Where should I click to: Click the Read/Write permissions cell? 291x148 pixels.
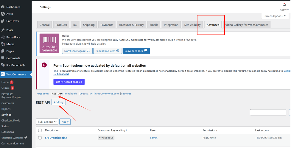209,138
